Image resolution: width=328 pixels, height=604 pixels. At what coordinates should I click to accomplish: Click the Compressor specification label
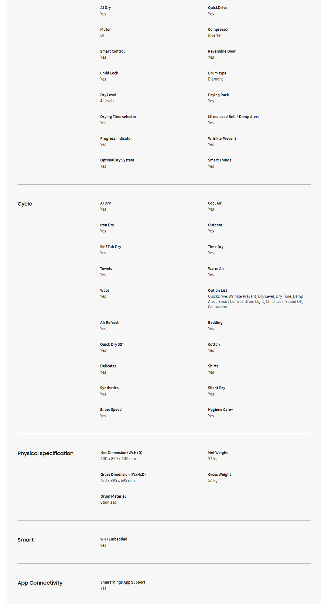tap(218, 29)
